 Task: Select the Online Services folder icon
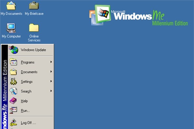(x=34, y=28)
